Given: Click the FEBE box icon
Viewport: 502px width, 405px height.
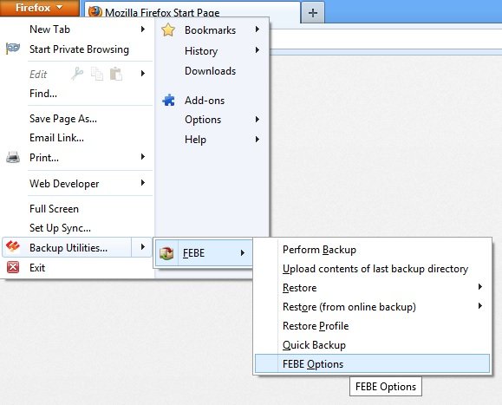Looking at the screenshot, I should [166, 253].
